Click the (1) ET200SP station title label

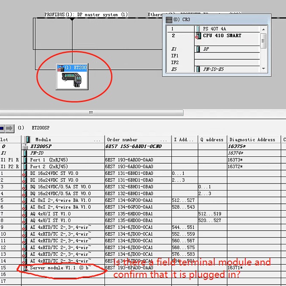34,128
